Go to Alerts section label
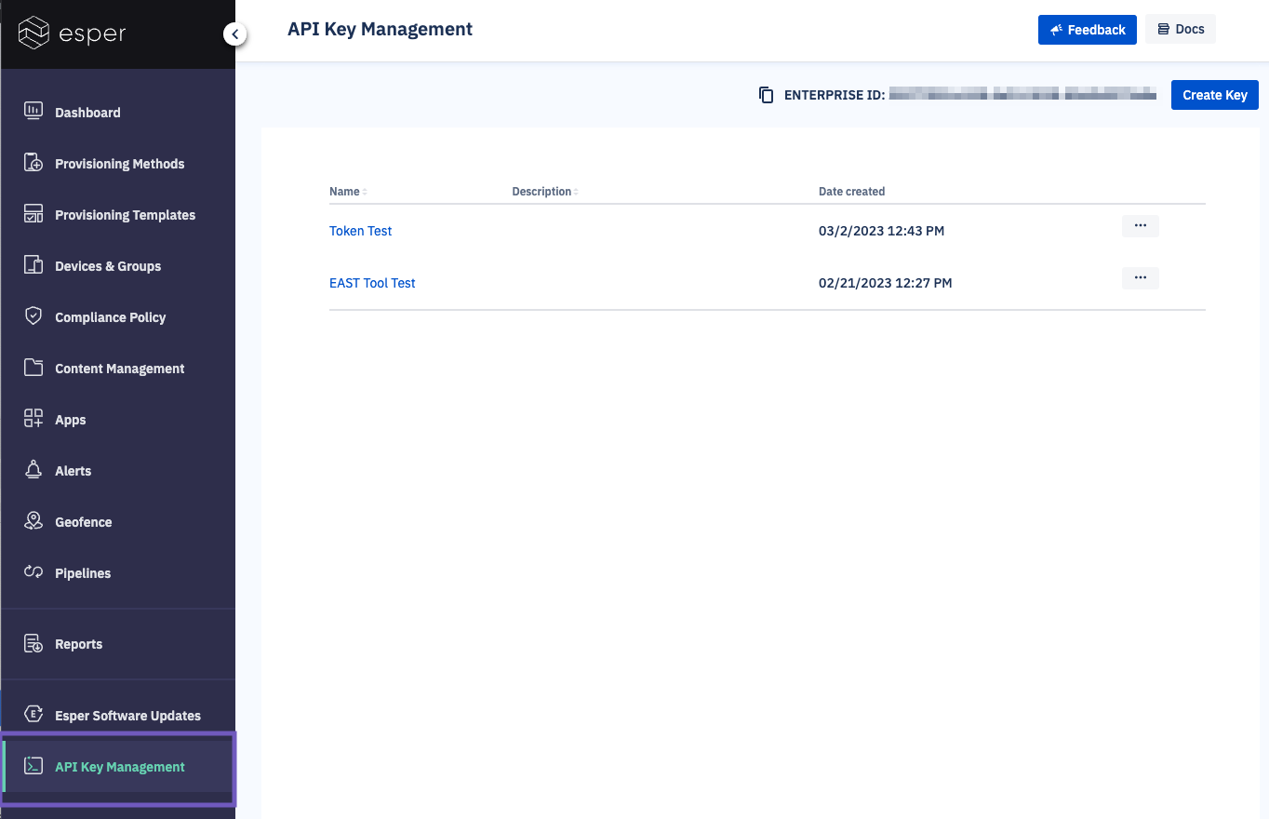The width and height of the screenshot is (1269, 819). tap(73, 471)
